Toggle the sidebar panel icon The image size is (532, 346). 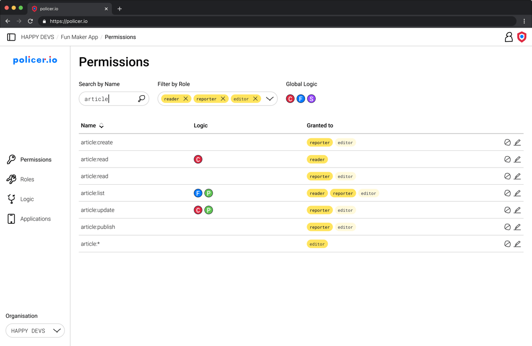pos(11,37)
